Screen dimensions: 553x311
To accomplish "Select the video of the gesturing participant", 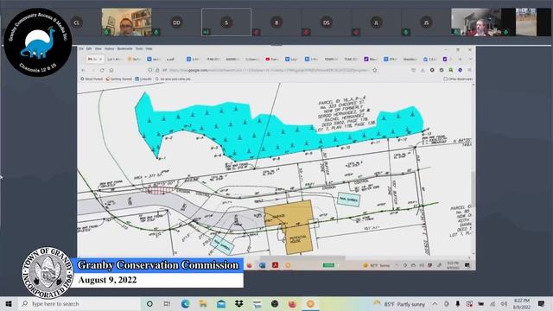I will click(476, 22).
